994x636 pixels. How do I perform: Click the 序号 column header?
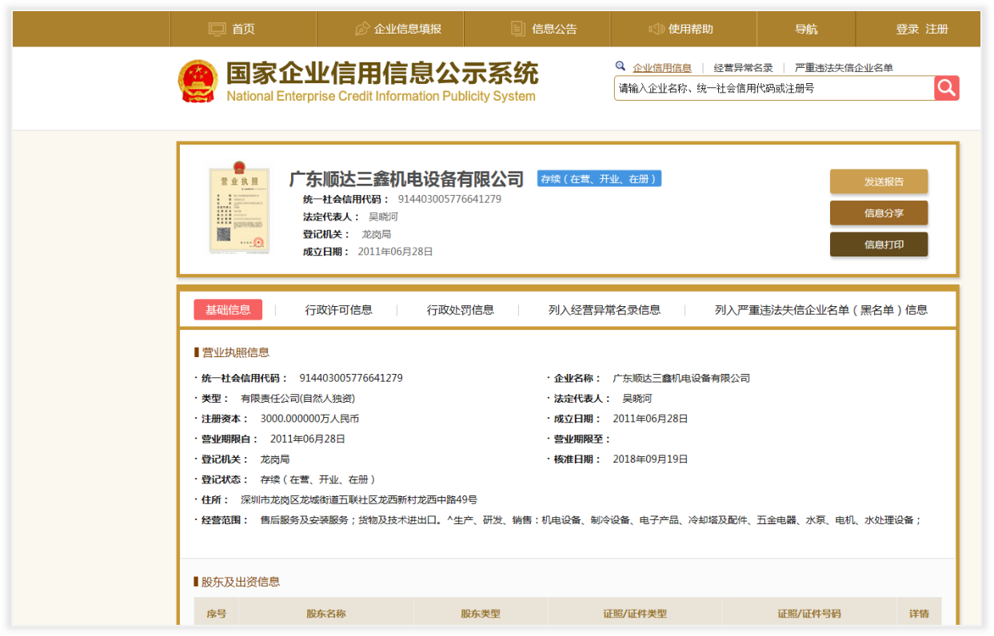coord(217,614)
